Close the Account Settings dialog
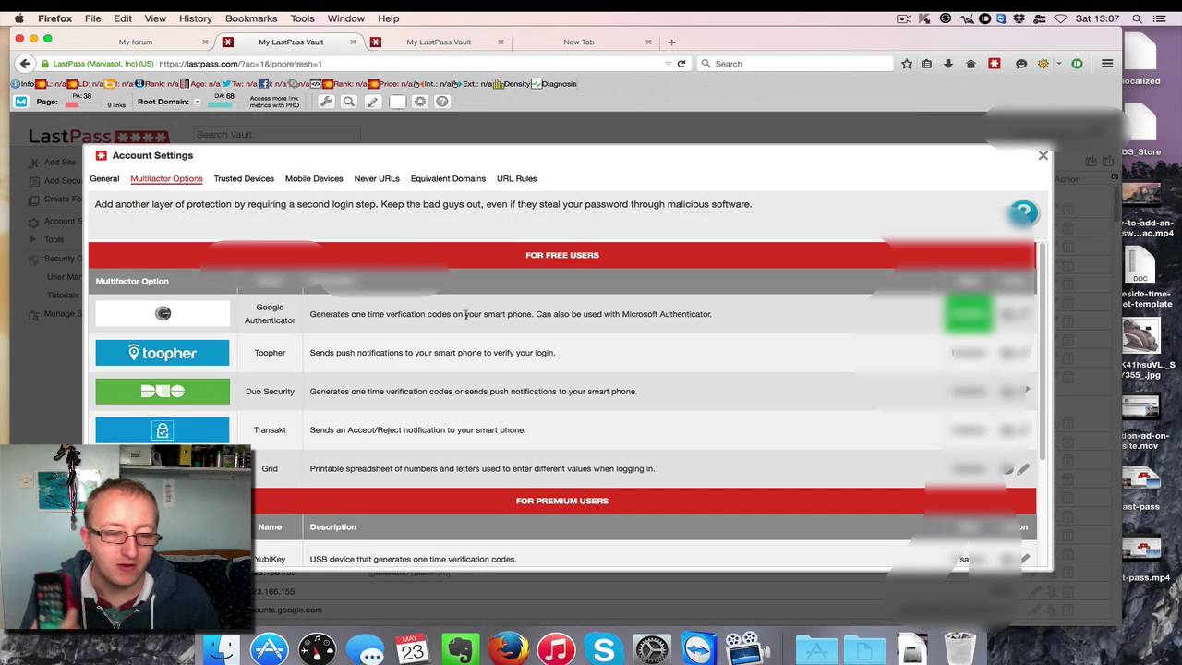Viewport: 1182px width, 665px height. (x=1043, y=155)
